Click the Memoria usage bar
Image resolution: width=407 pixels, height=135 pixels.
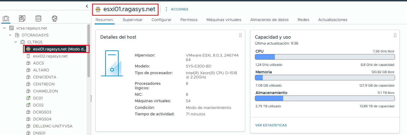(x=325, y=78)
